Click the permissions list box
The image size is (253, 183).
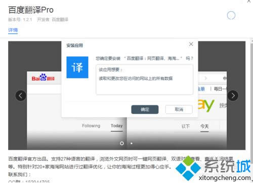(x=144, y=80)
